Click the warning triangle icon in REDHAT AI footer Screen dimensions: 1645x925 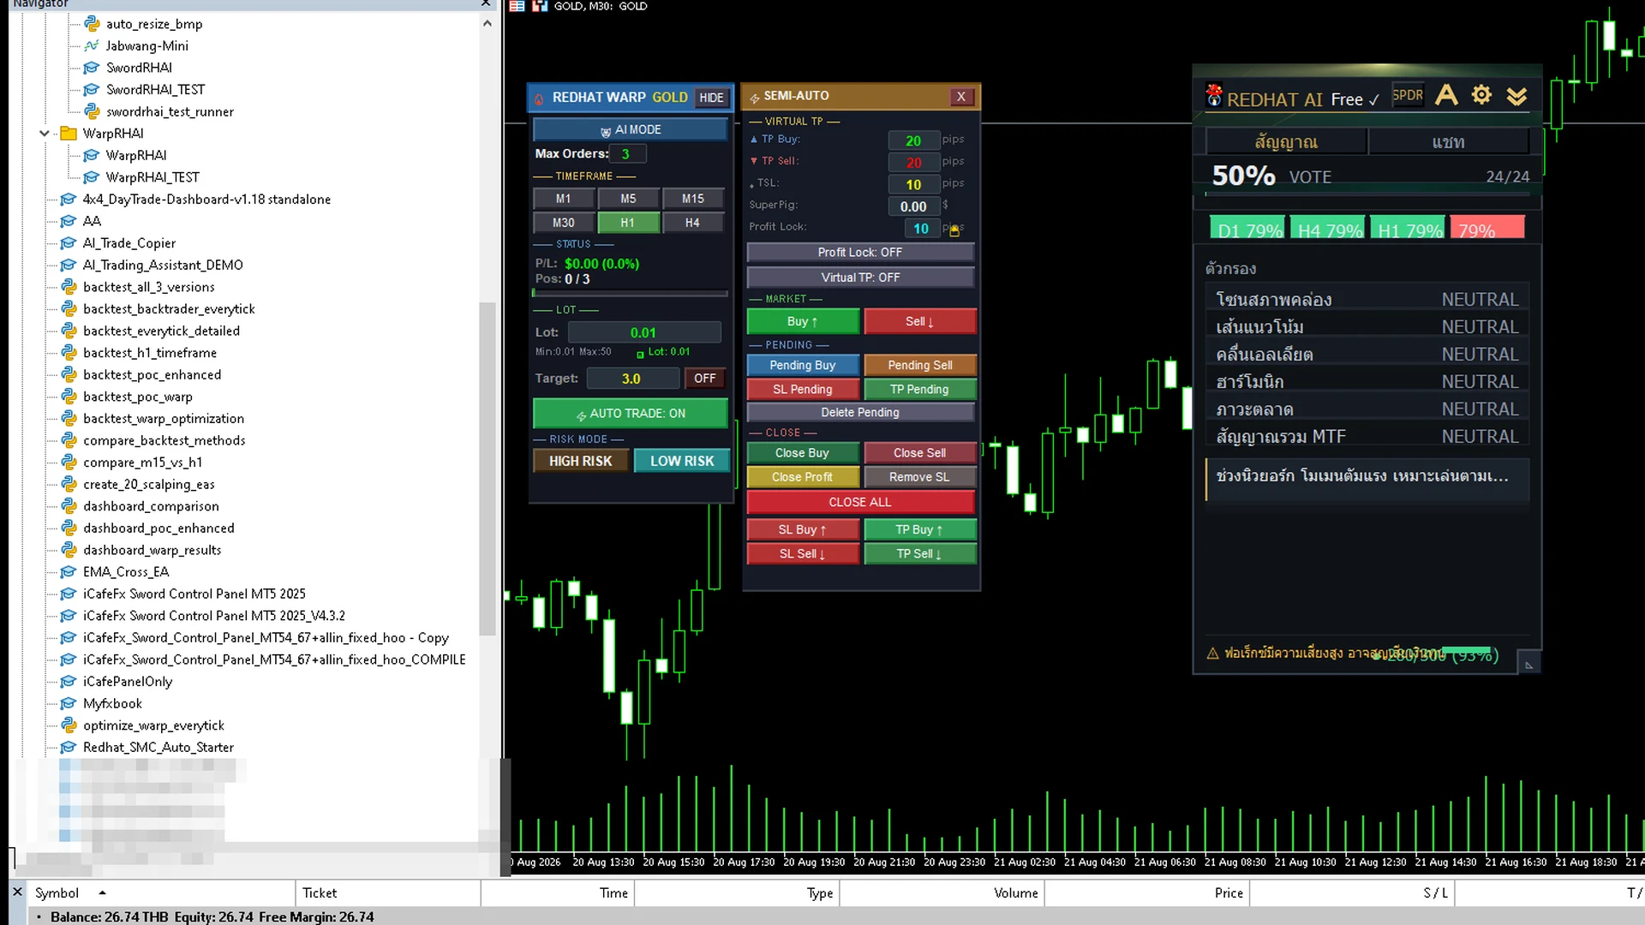click(1212, 653)
